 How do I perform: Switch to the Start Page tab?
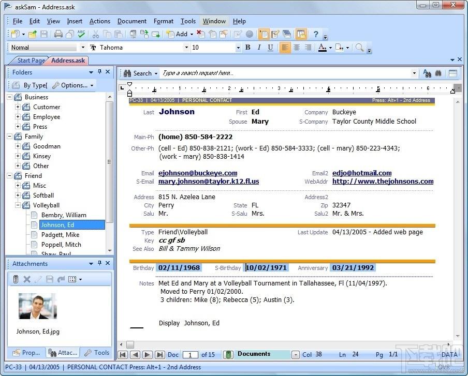pos(31,61)
